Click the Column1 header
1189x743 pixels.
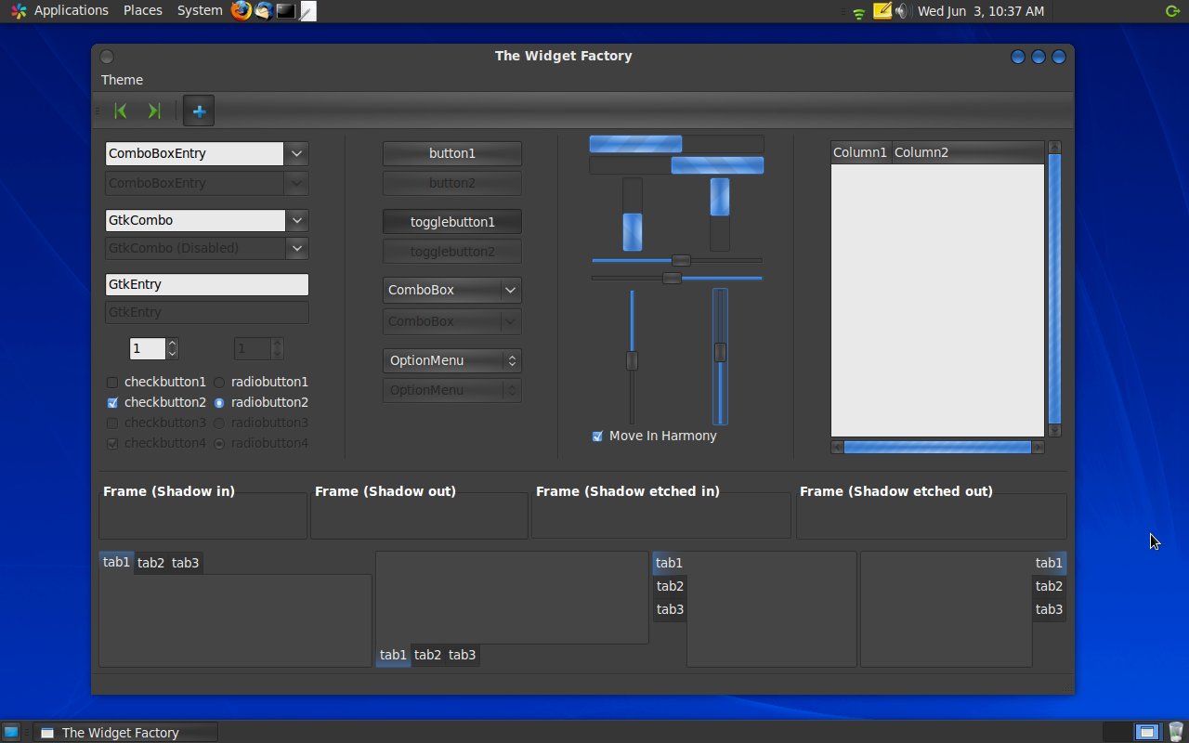pos(861,152)
